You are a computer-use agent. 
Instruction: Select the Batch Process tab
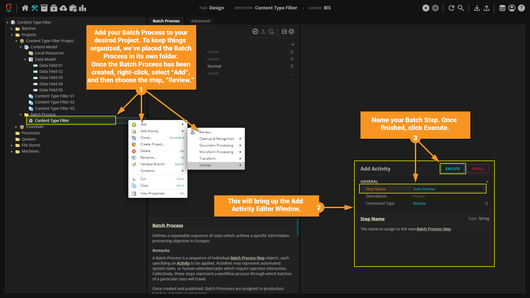[166, 21]
